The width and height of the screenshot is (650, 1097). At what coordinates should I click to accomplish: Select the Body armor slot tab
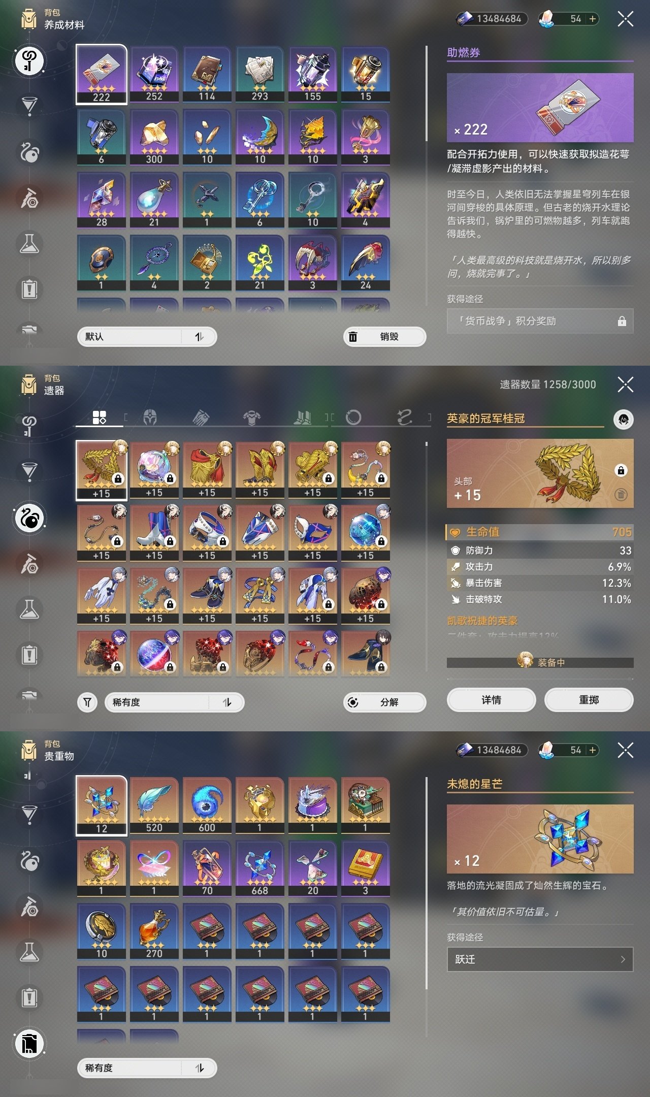point(251,417)
